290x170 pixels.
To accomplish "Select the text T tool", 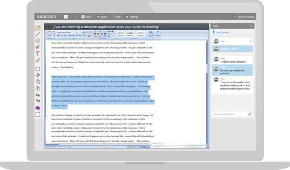I will pyautogui.click(x=38, y=53).
